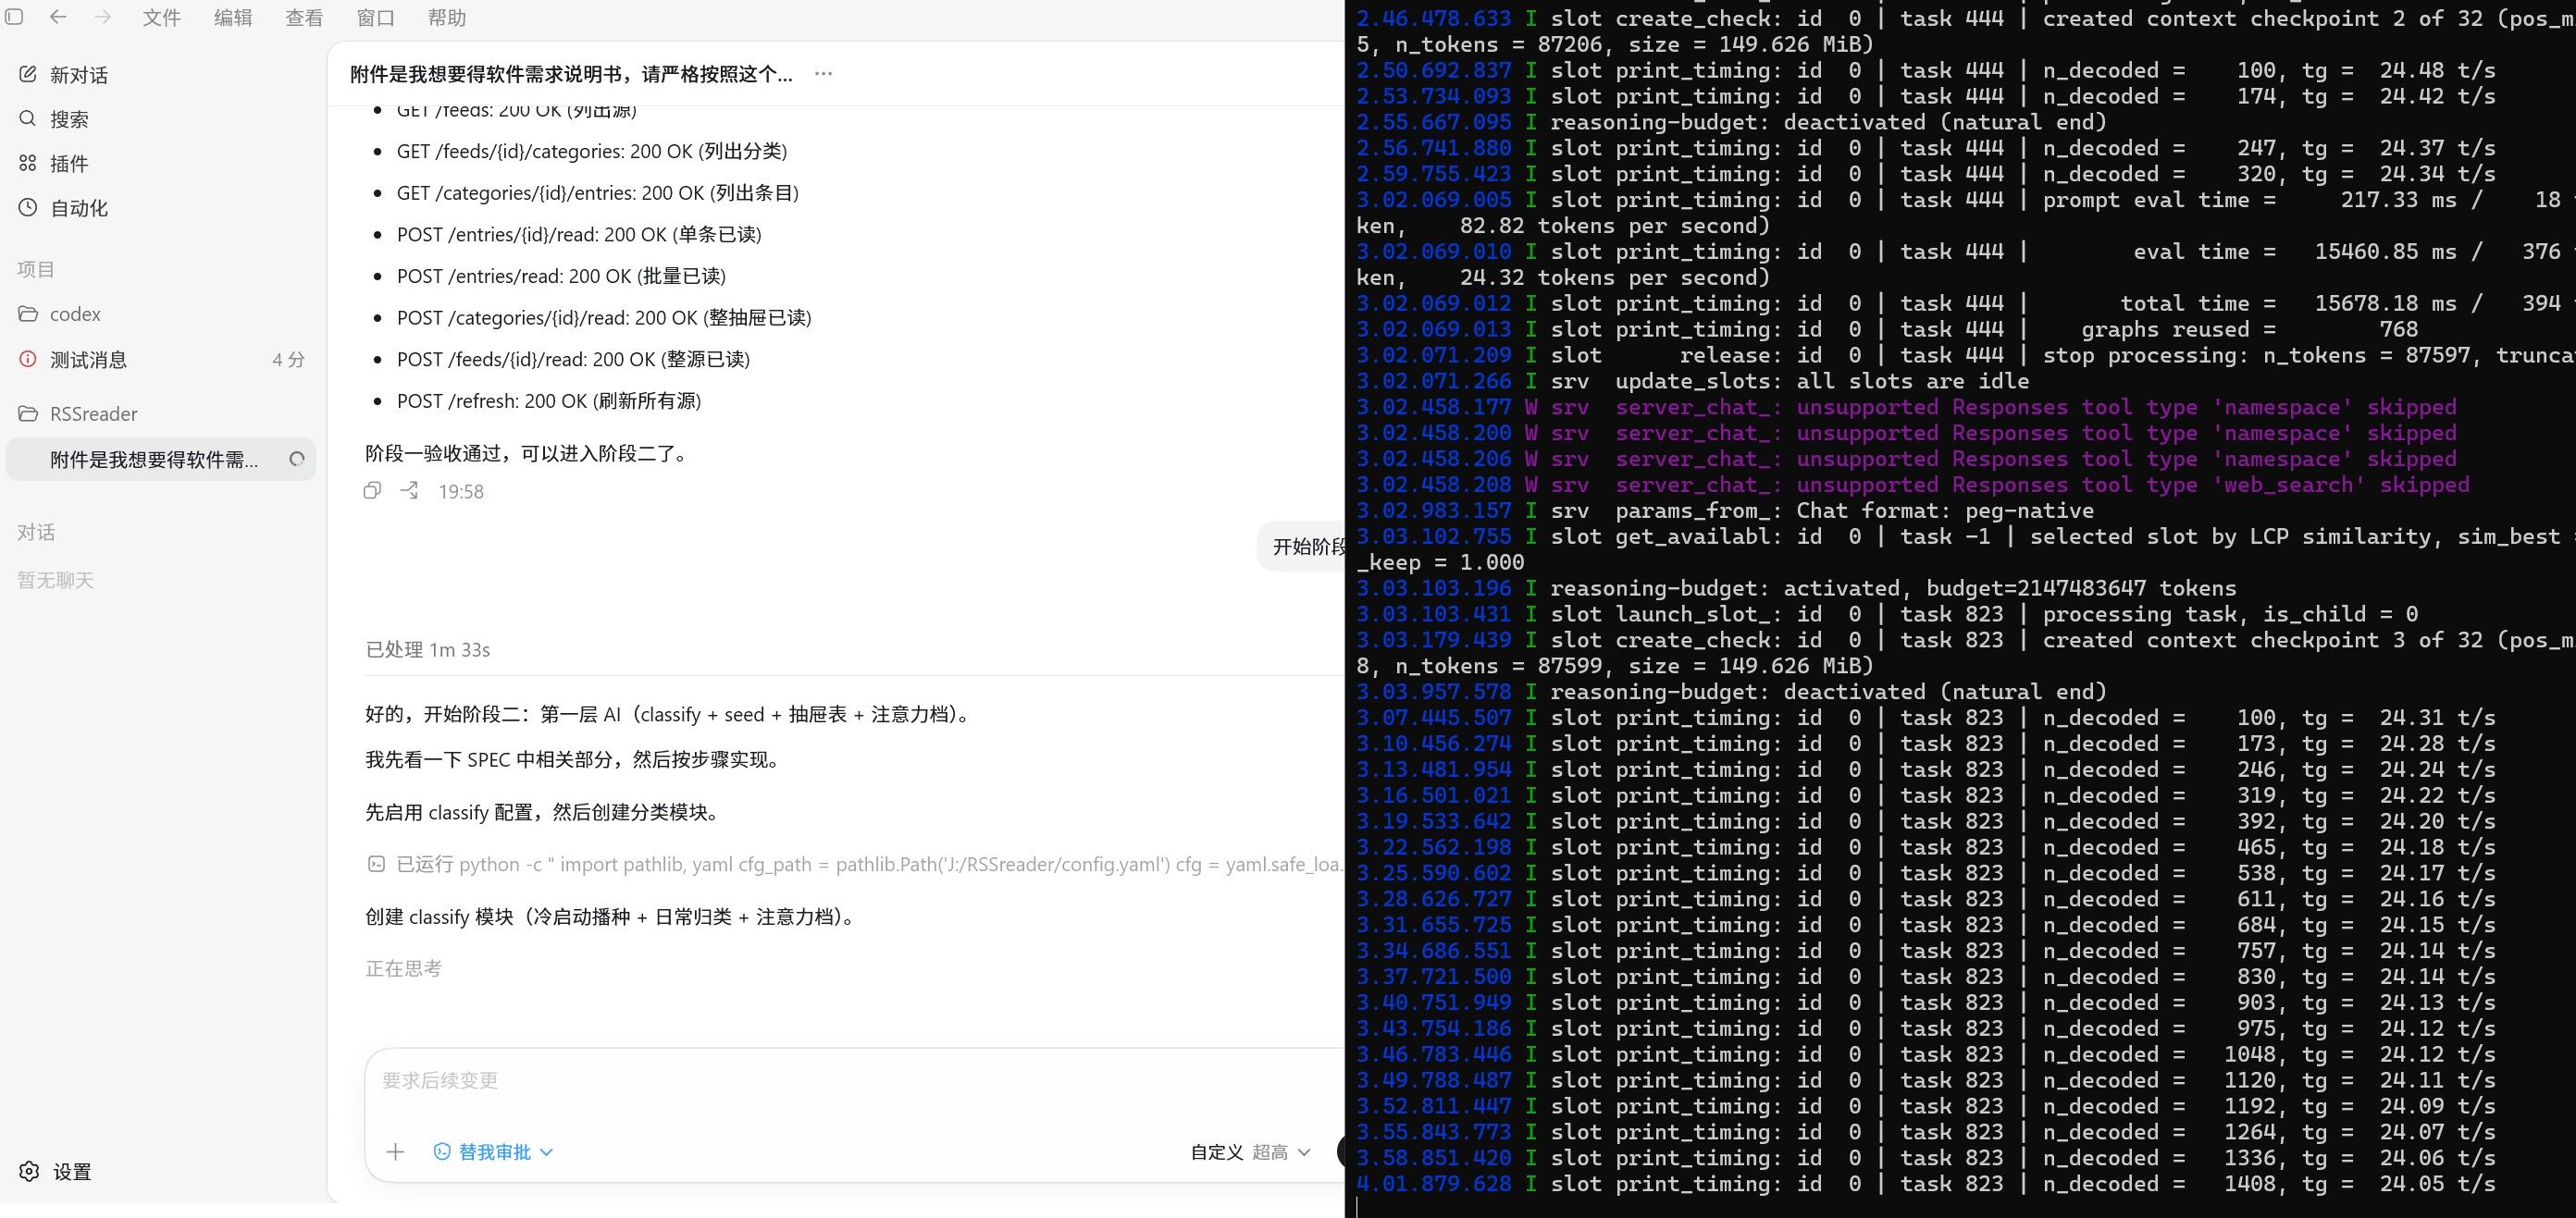The height and width of the screenshot is (1218, 2576).
Task: Click the POST /refresh: 200 OK line
Action: pyautogui.click(x=549, y=400)
